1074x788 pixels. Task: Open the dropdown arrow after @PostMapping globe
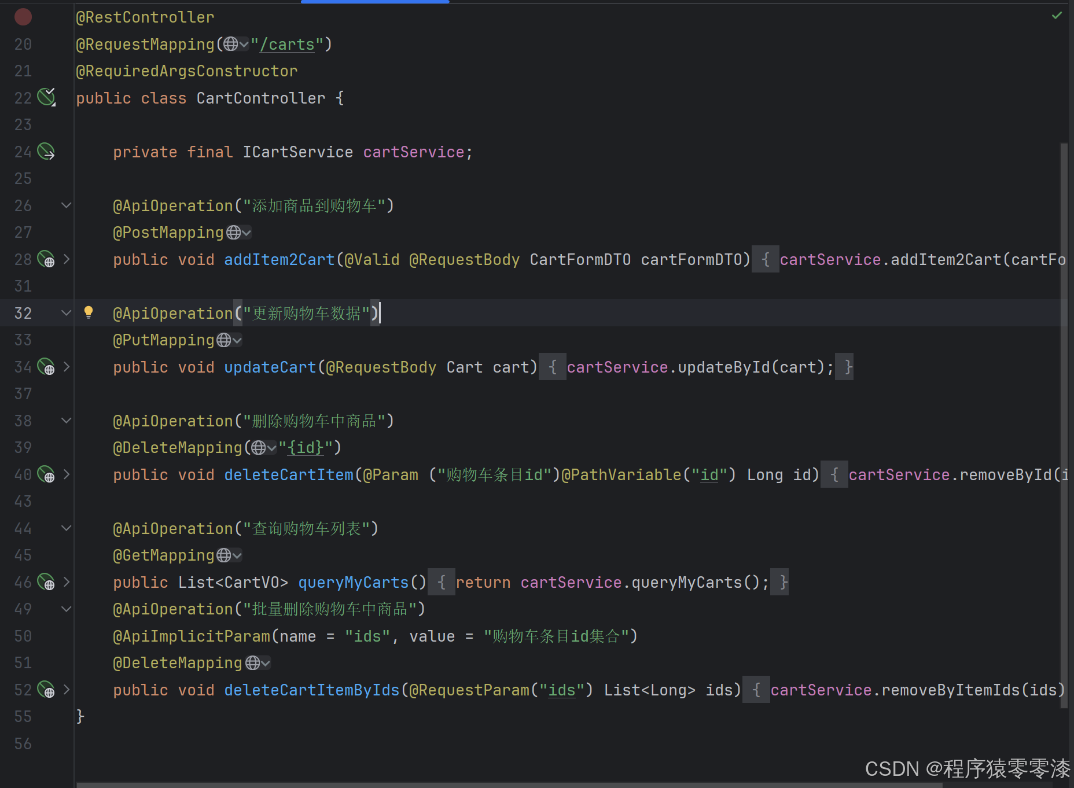(247, 233)
